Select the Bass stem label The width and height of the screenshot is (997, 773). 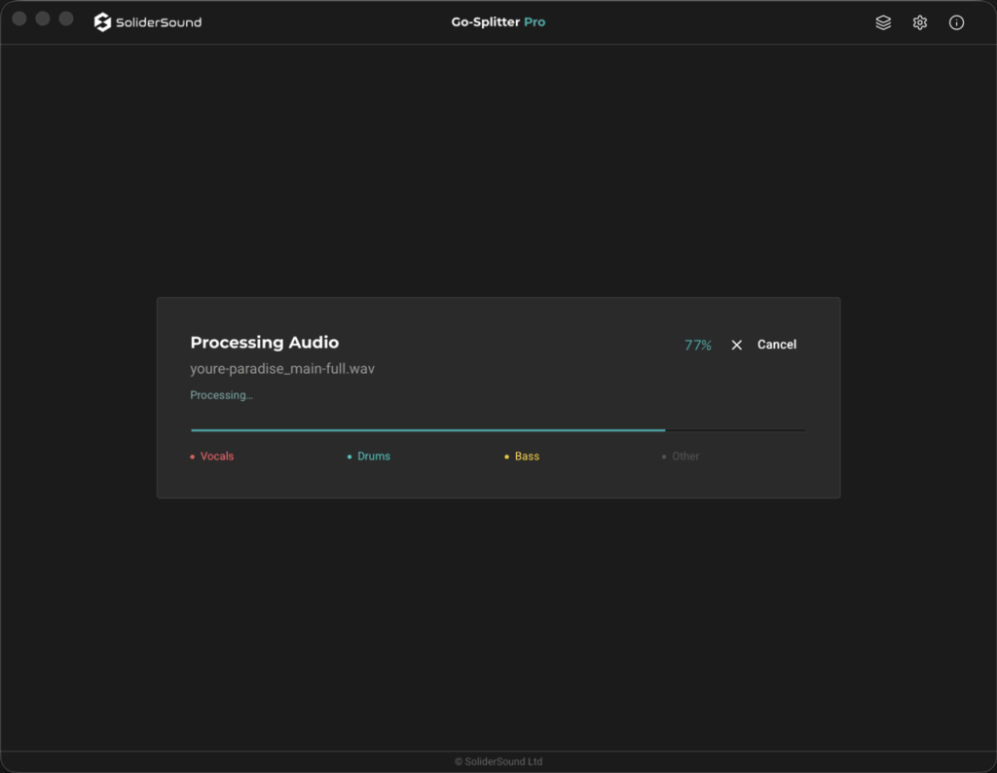pyautogui.click(x=527, y=457)
